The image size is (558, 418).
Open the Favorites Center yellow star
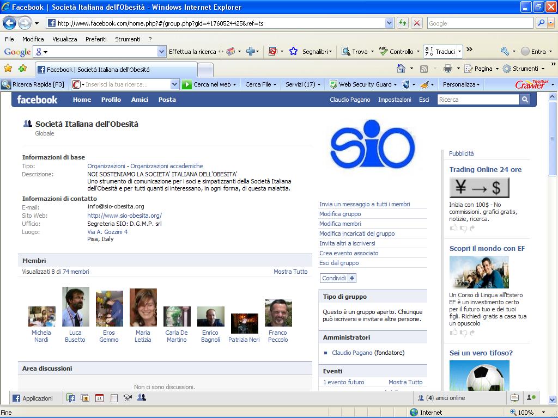point(8,68)
